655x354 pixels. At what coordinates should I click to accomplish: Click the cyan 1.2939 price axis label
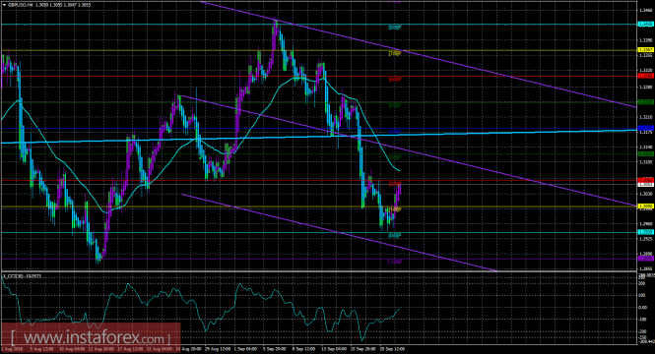(645, 232)
